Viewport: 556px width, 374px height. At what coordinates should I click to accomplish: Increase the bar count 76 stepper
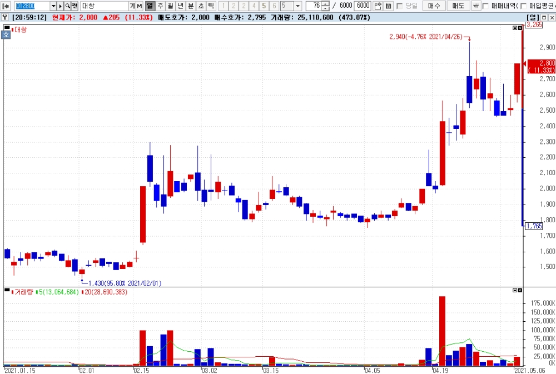(x=325, y=3)
